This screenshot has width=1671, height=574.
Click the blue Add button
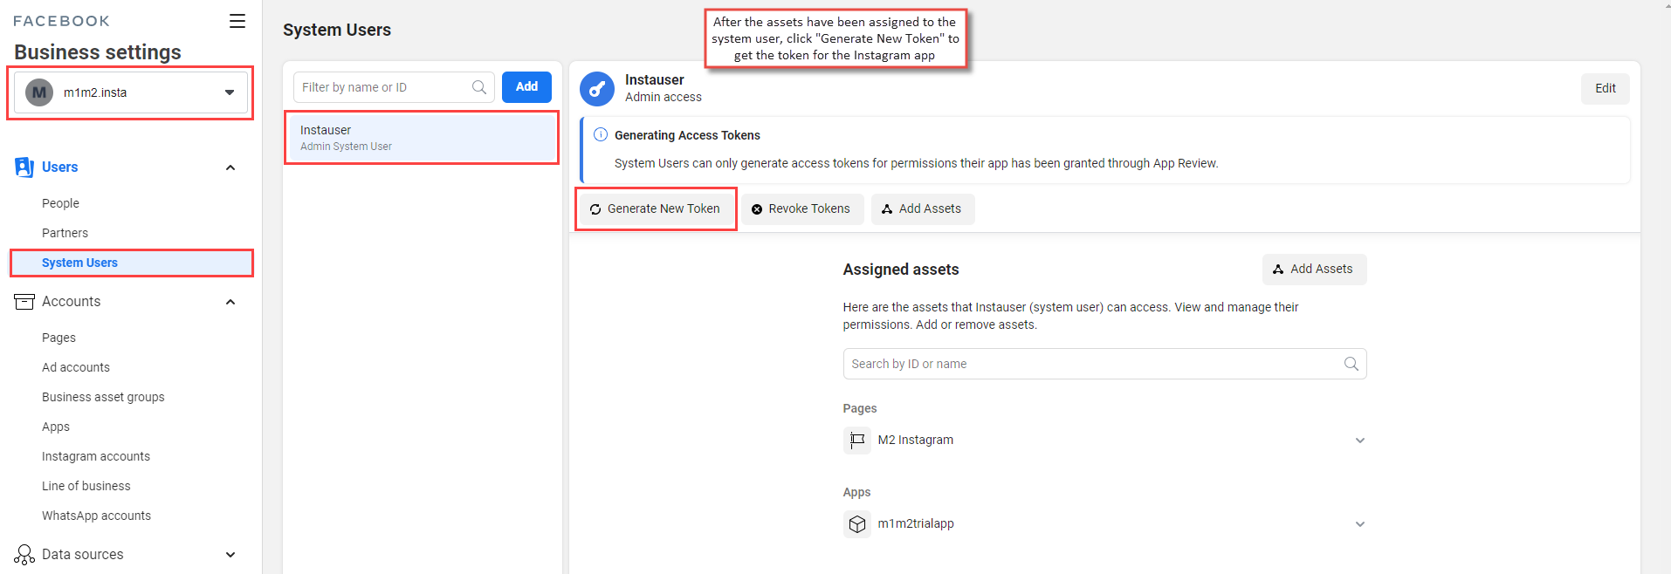coord(526,87)
